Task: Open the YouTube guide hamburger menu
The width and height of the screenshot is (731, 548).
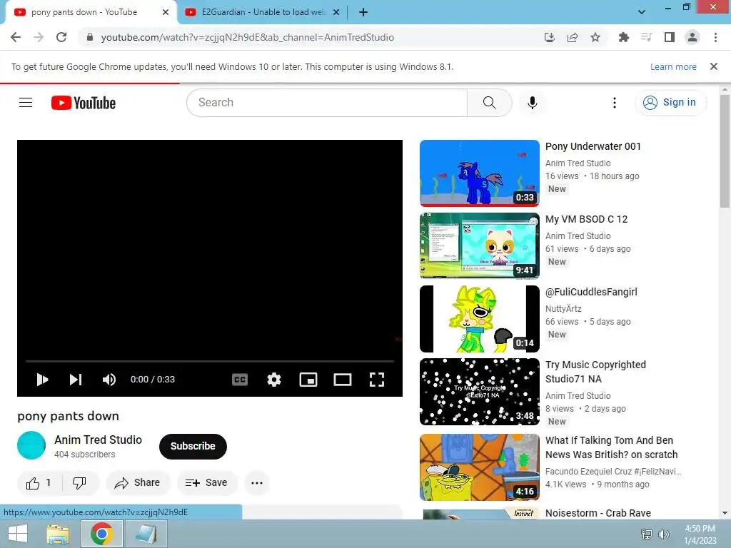Action: [x=26, y=103]
